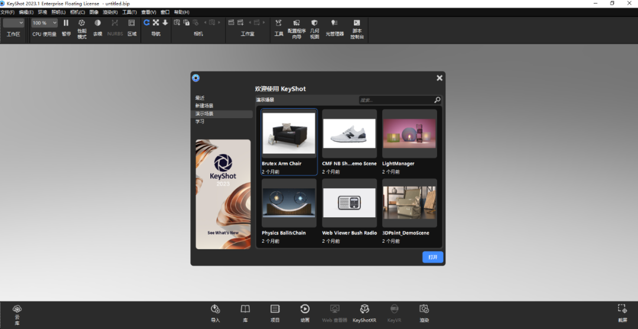
Task: Toggle the 去噪 denoise button
Action: coord(97,23)
